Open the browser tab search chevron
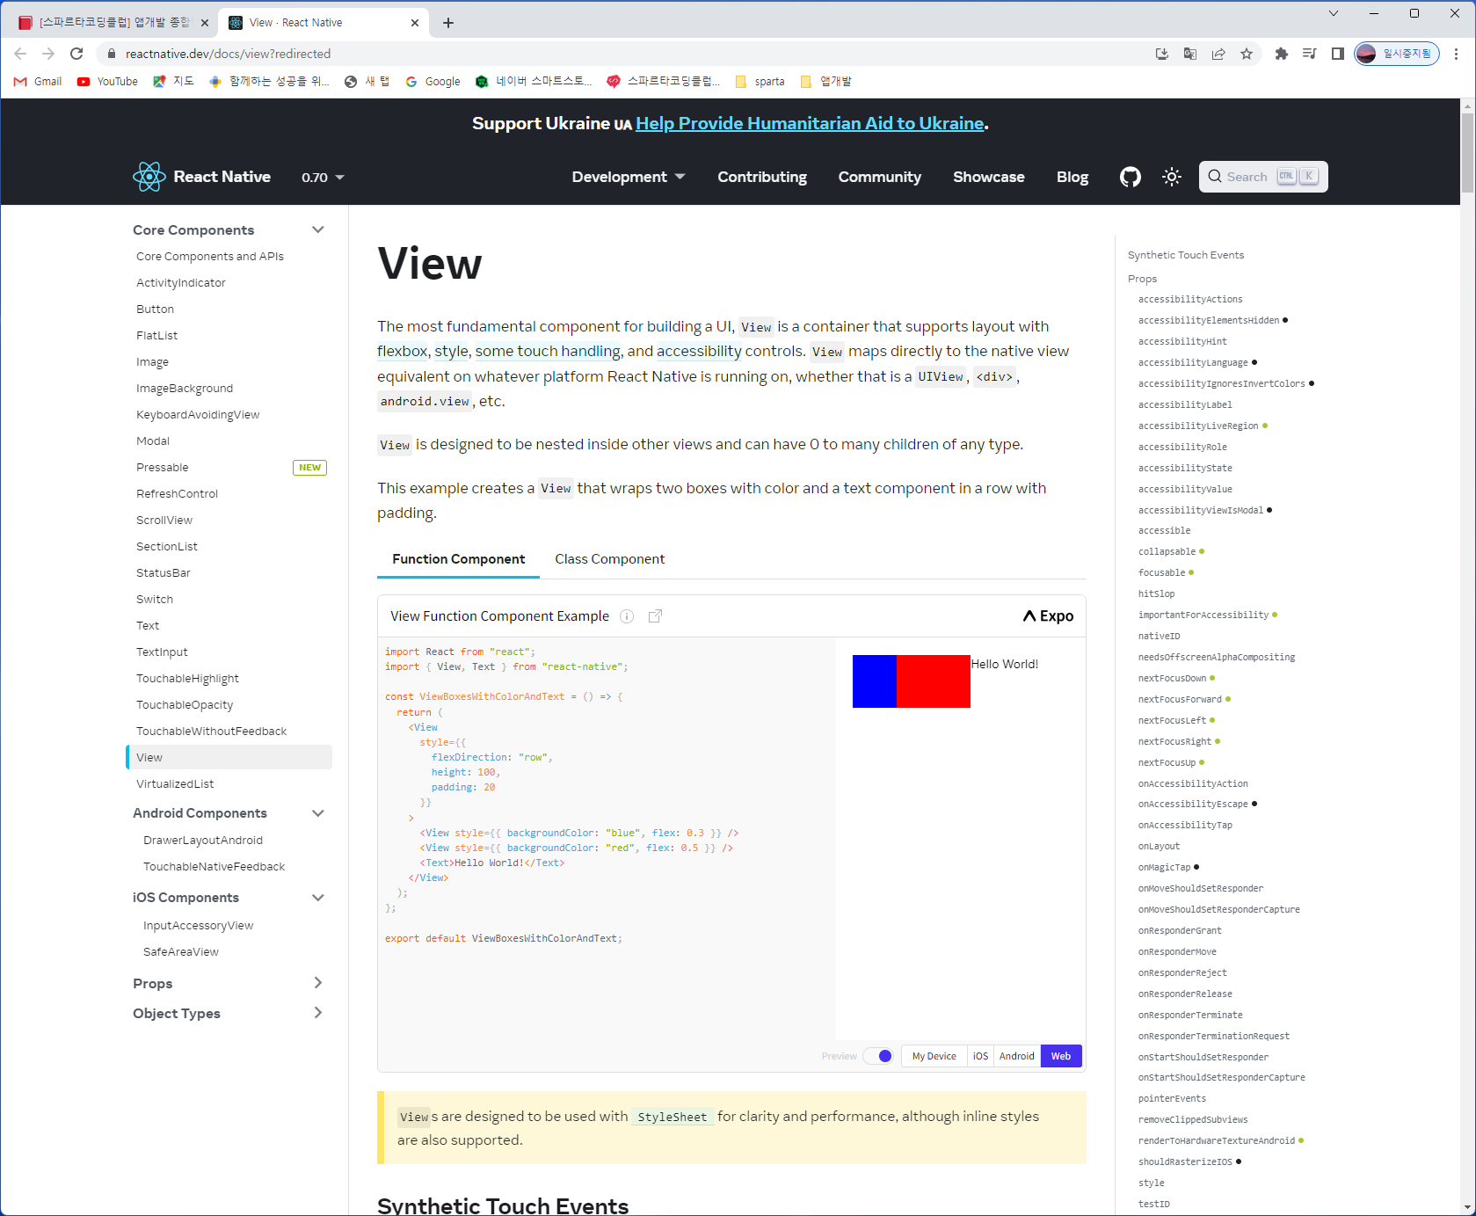1476x1216 pixels. tap(1334, 13)
